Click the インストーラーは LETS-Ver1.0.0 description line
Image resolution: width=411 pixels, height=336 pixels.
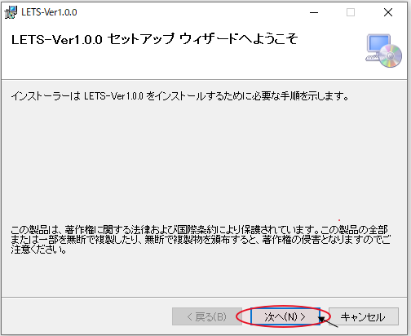pos(179,96)
